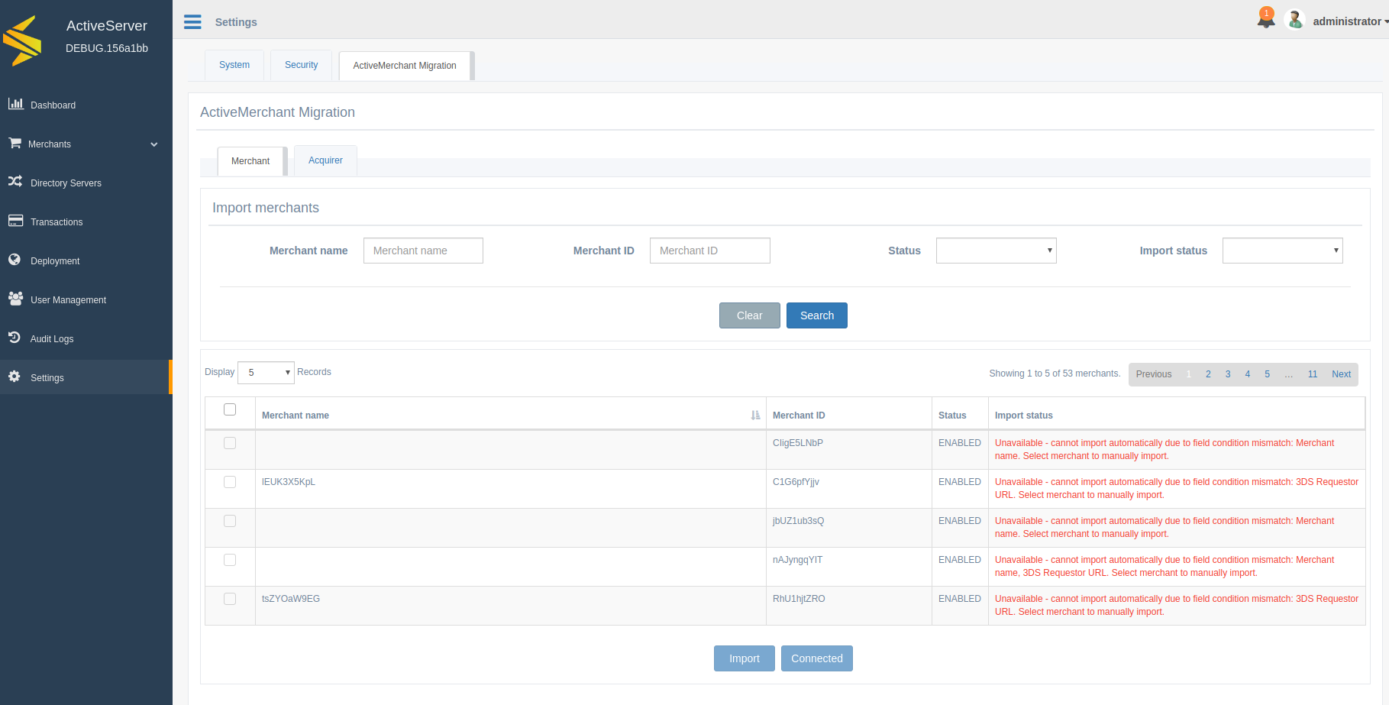Open the Acquirer tab
Viewport: 1389px width, 705px height.
[x=325, y=160]
